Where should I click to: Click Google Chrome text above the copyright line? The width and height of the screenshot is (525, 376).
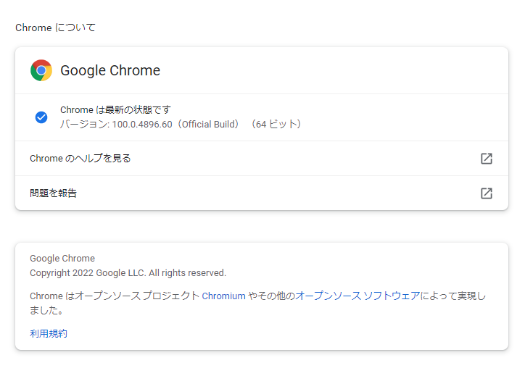tap(62, 259)
